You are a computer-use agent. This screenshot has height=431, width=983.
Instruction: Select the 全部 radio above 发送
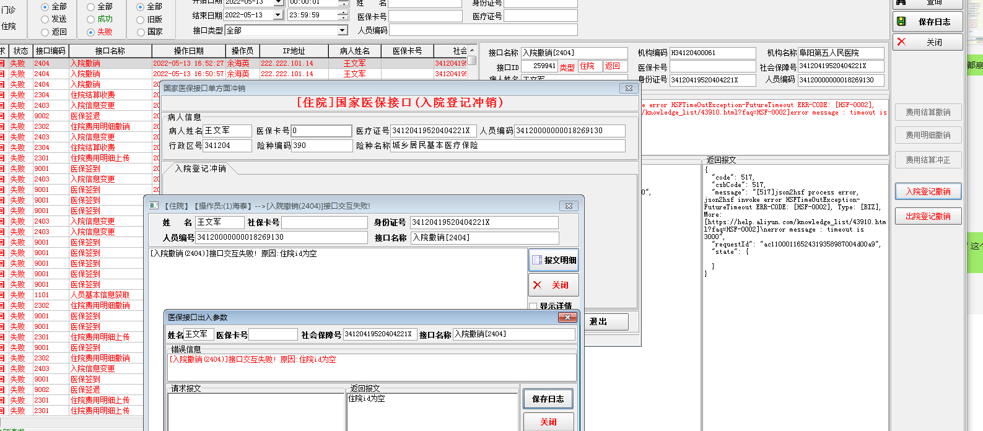45,7
